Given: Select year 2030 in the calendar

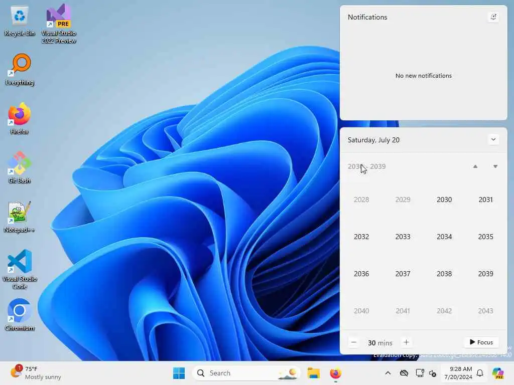Looking at the screenshot, I should [x=444, y=200].
